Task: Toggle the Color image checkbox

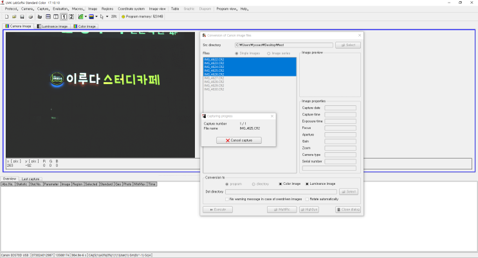Action: 280,184
